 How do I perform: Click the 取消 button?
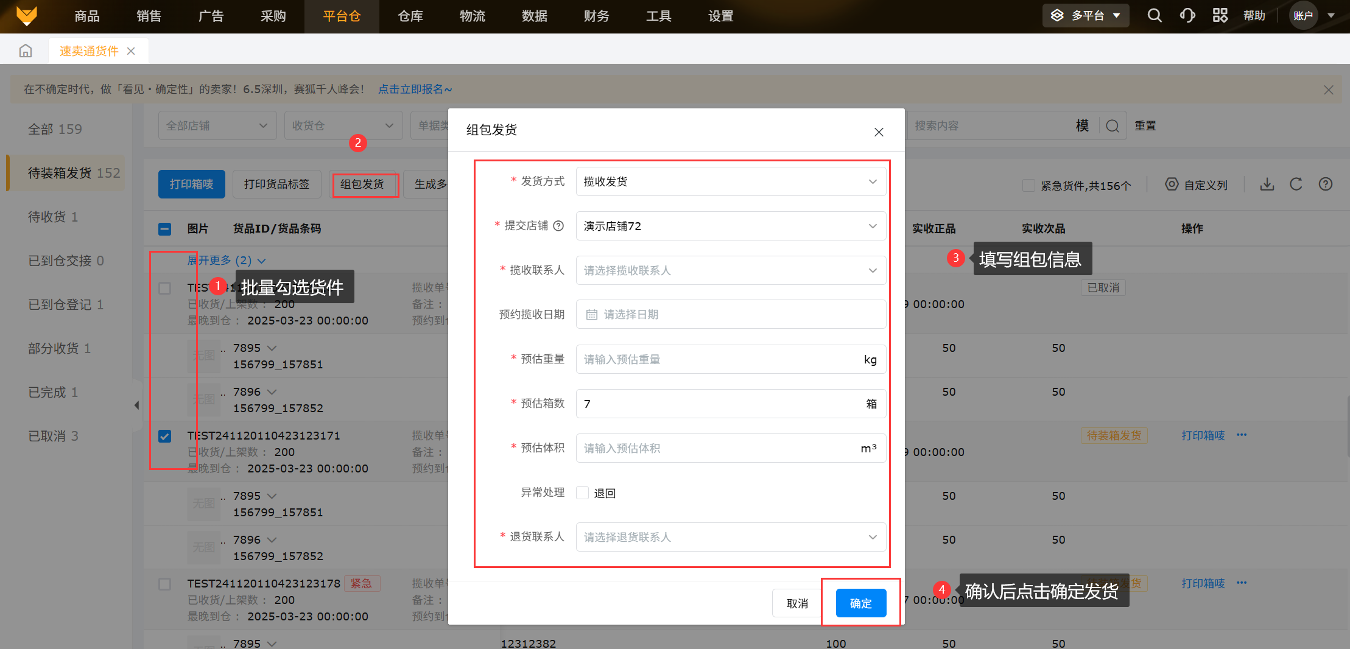click(797, 603)
